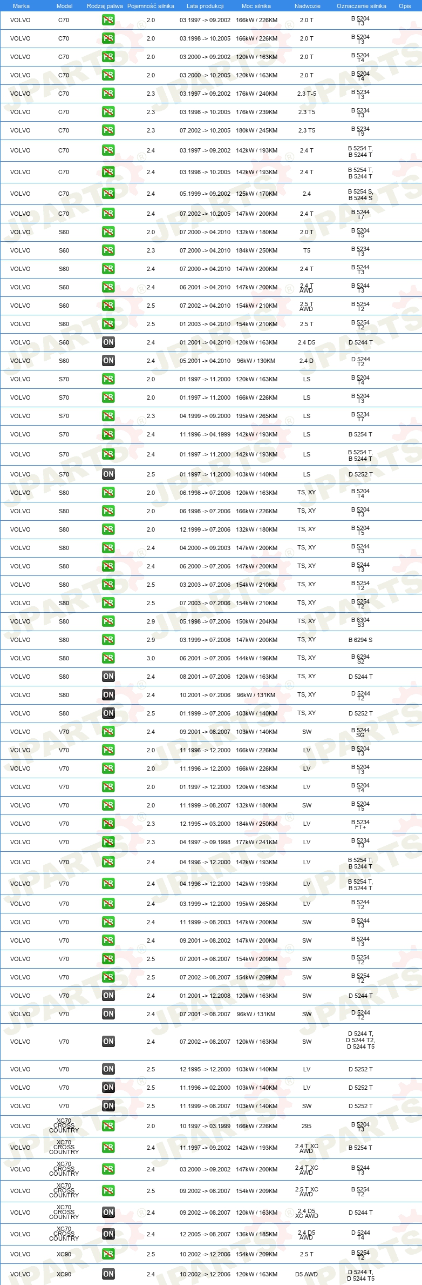422x1285 pixels.
Task: Click petrol icon in V70 177kW/241KM row
Action: 108,842
